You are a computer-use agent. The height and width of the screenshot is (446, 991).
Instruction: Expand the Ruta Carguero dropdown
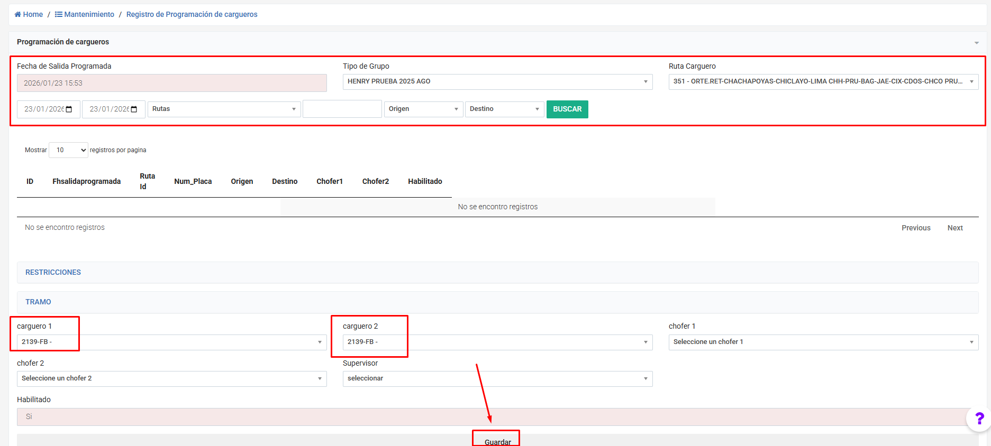(823, 82)
